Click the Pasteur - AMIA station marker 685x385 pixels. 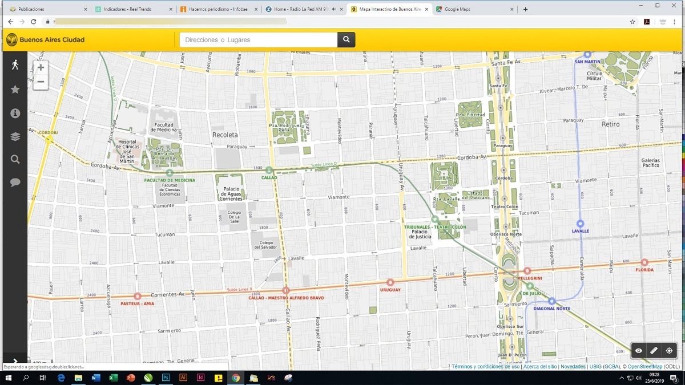[137, 296]
